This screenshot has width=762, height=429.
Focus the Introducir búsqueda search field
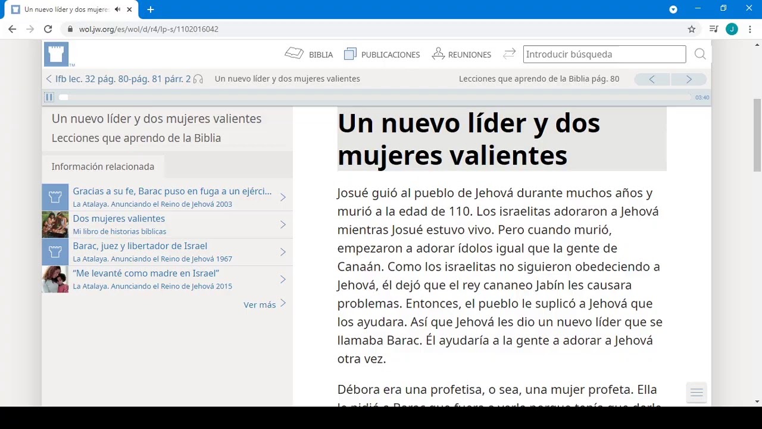tap(604, 54)
